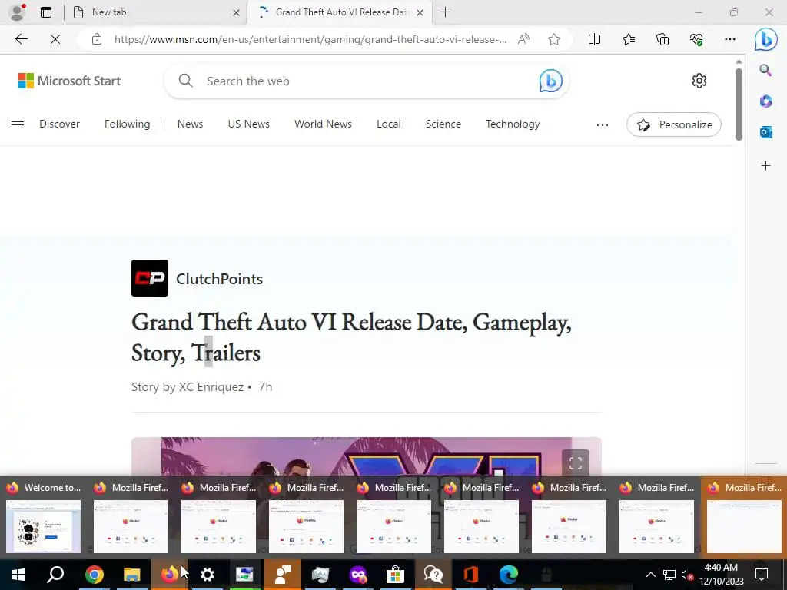Open split screen view
The image size is (787, 590).
(594, 39)
